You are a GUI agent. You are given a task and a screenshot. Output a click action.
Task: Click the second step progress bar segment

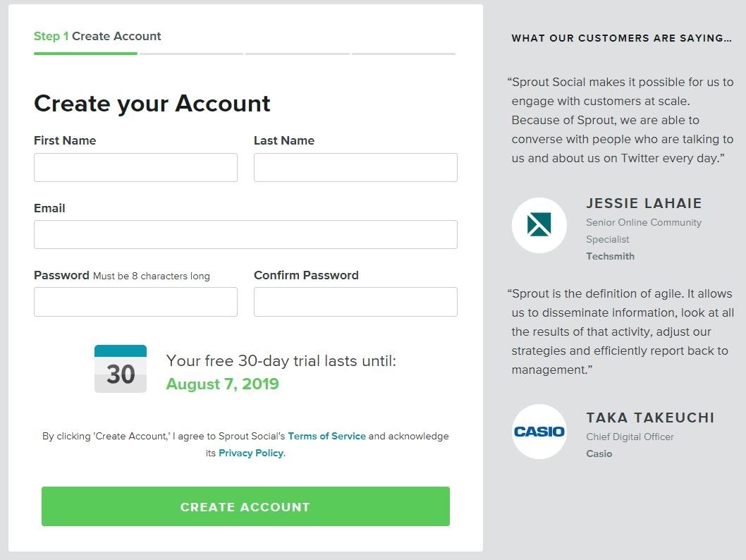pyautogui.click(x=191, y=54)
